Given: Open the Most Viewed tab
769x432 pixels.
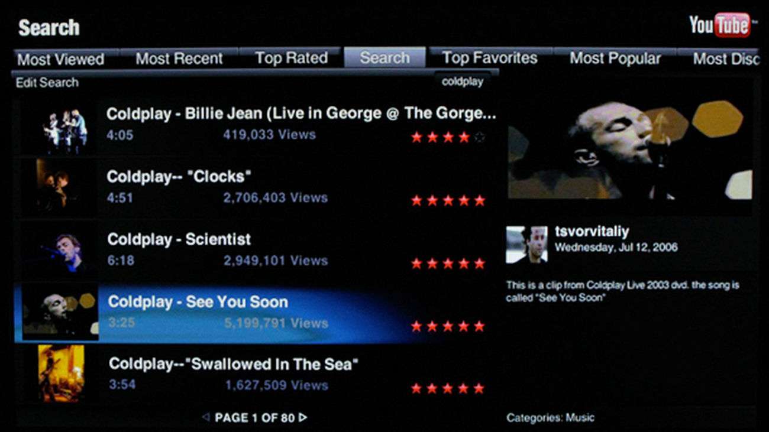Looking at the screenshot, I should 60,59.
